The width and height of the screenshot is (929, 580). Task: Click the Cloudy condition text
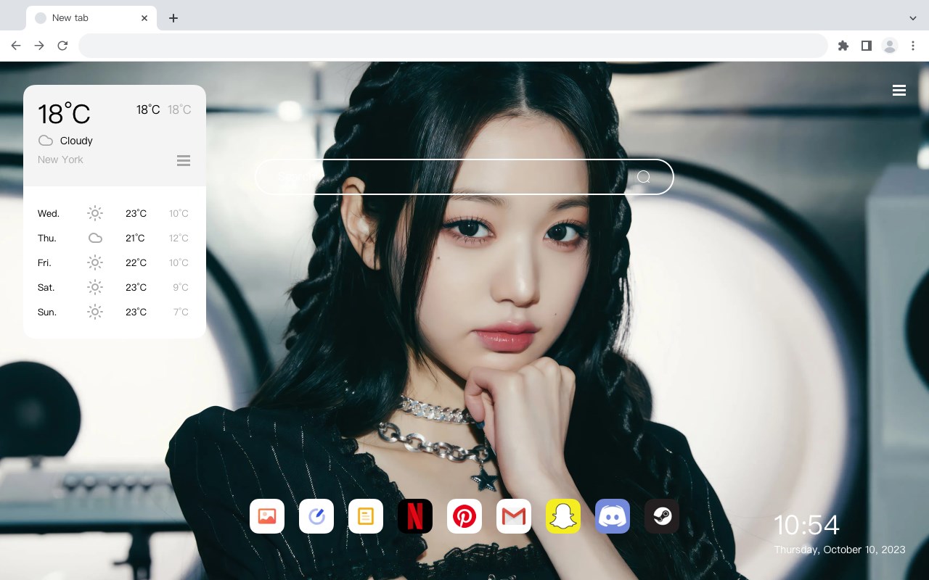76,141
